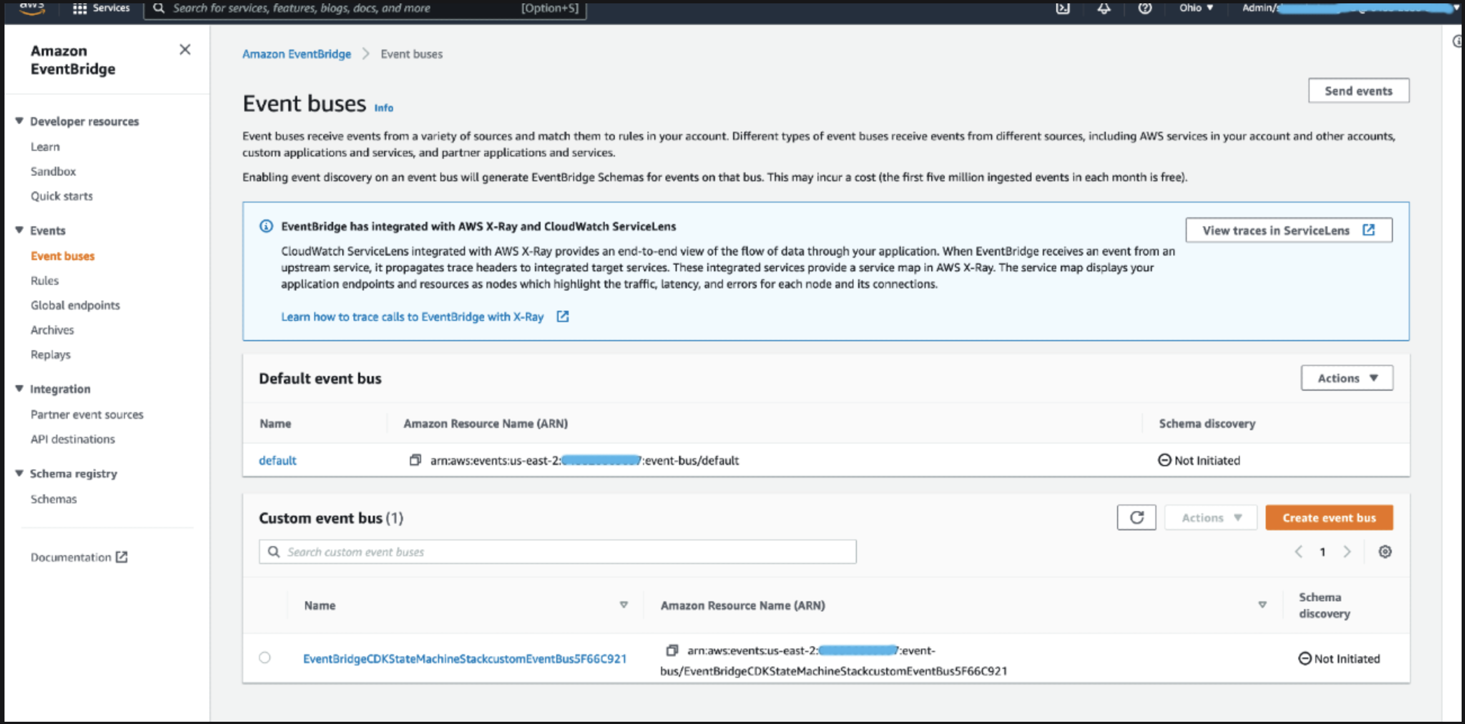1465x724 pixels.
Task: Go to next page of custom buses
Action: (1347, 551)
